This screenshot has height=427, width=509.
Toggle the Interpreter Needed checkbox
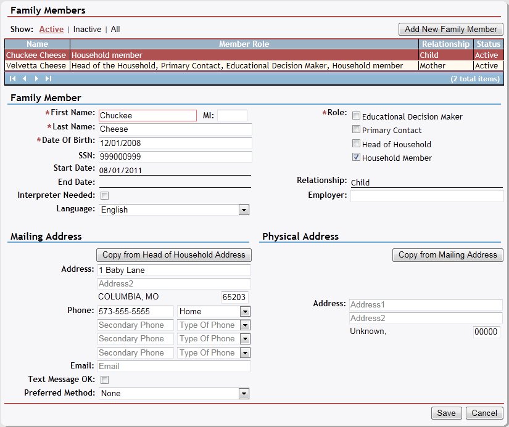104,196
